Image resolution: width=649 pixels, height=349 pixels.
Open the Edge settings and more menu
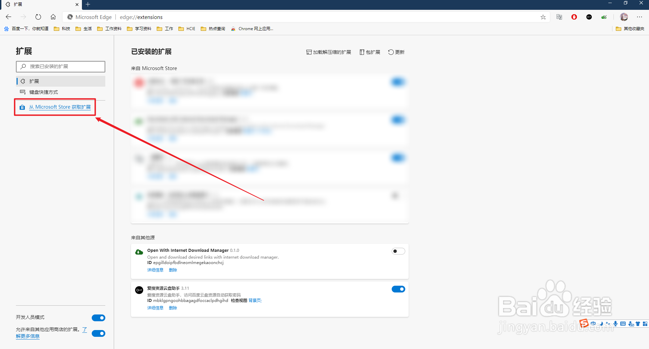point(639,17)
